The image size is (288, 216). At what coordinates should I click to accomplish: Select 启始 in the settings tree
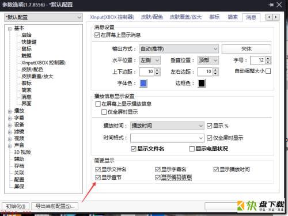point(26,35)
